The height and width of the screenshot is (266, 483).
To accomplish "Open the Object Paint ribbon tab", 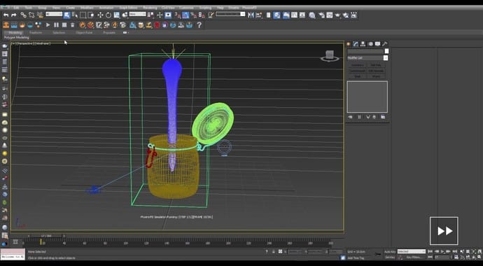I will (x=84, y=32).
